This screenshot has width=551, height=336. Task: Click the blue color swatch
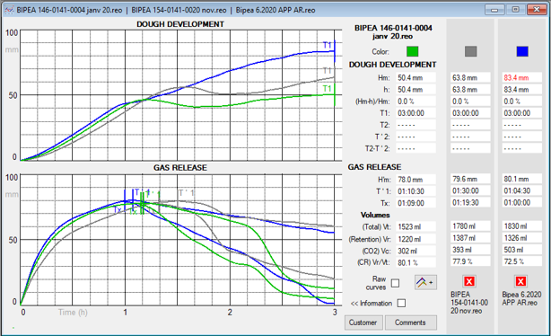tap(522, 51)
